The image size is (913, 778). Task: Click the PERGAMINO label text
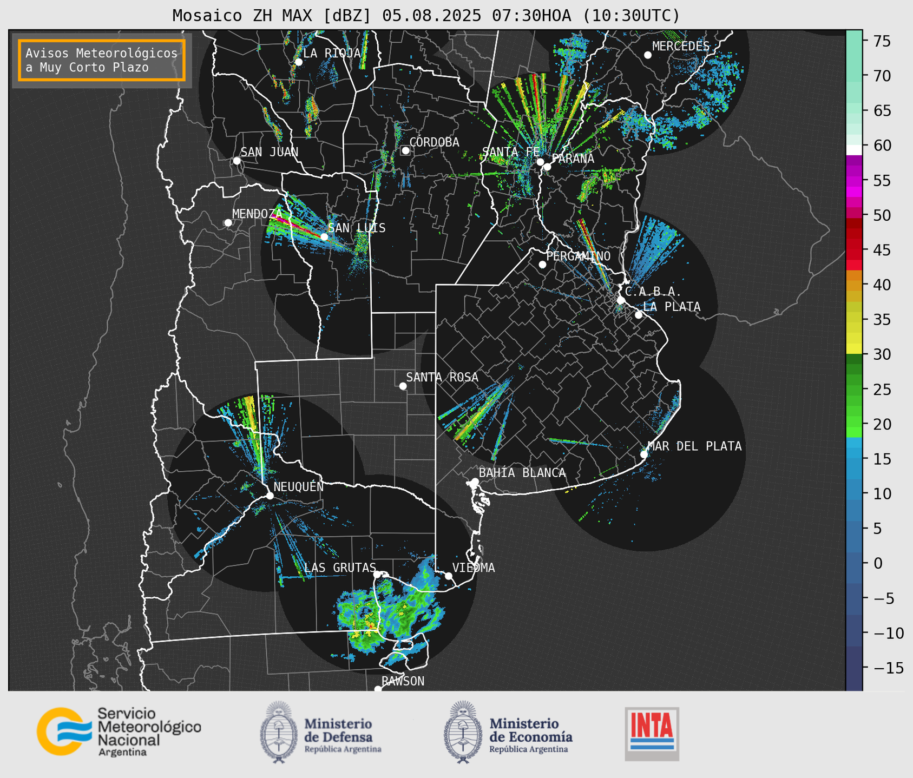(x=578, y=256)
